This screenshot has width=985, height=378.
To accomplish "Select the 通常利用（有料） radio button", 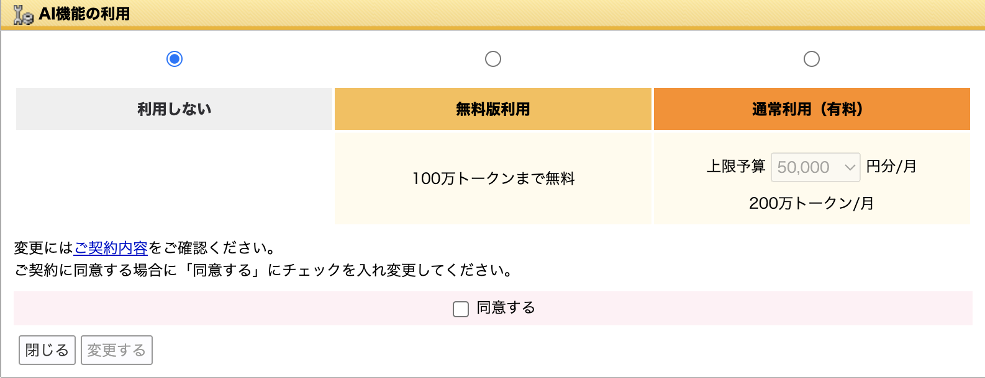I will point(812,59).
